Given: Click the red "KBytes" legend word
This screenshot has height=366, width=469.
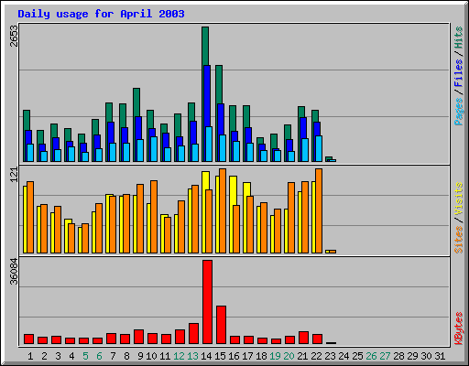Looking at the screenshot, I should tap(459, 328).
